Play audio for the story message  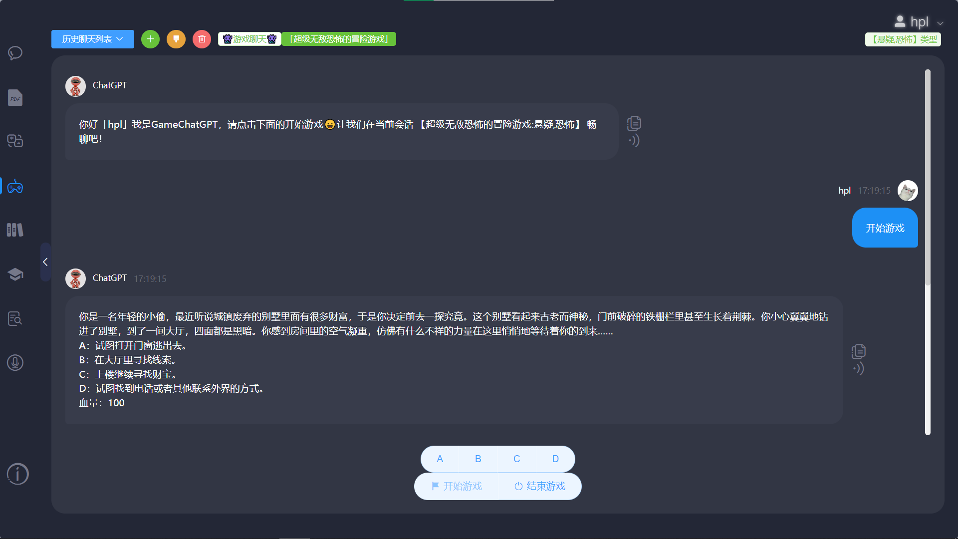click(x=858, y=369)
